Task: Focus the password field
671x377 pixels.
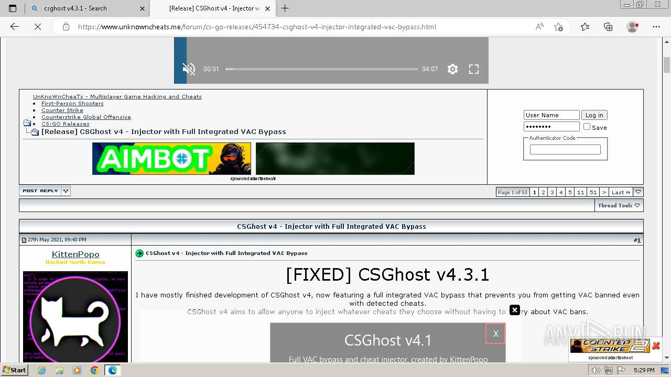Action: point(551,127)
